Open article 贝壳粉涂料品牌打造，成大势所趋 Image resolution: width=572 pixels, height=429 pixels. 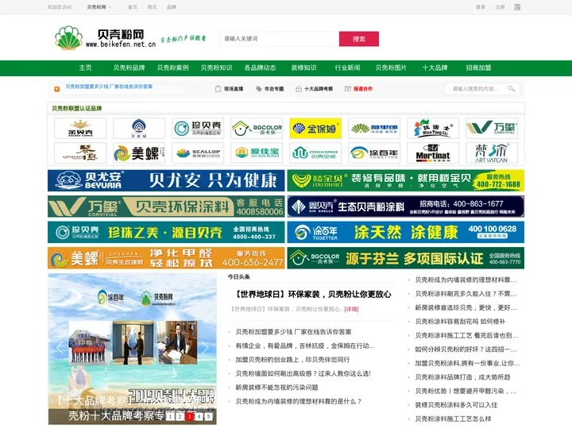click(462, 377)
